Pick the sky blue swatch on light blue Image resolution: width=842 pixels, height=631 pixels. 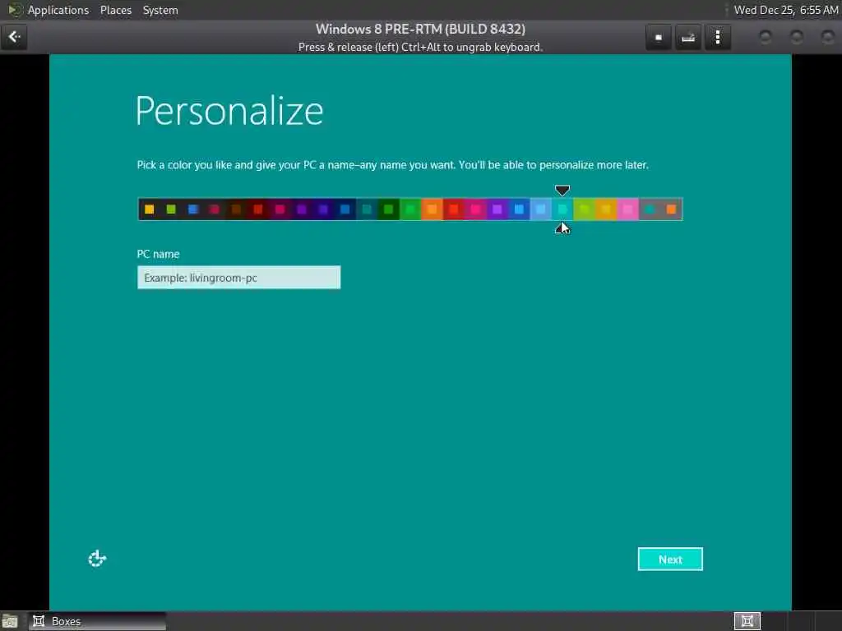[541, 210]
